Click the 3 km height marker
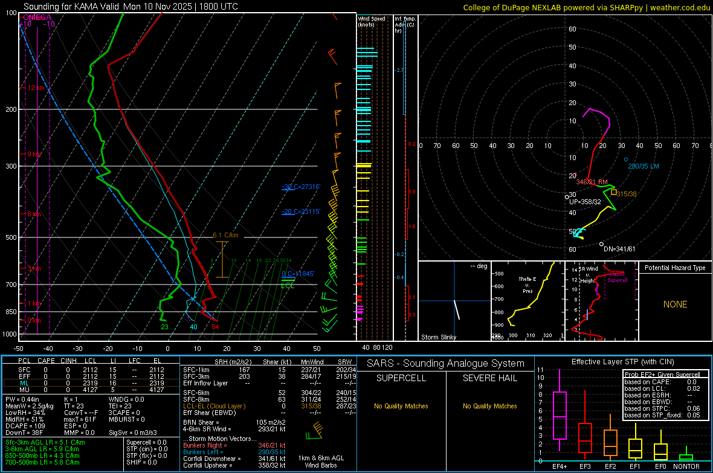Viewport: 713px width, 473px height. click(x=34, y=268)
